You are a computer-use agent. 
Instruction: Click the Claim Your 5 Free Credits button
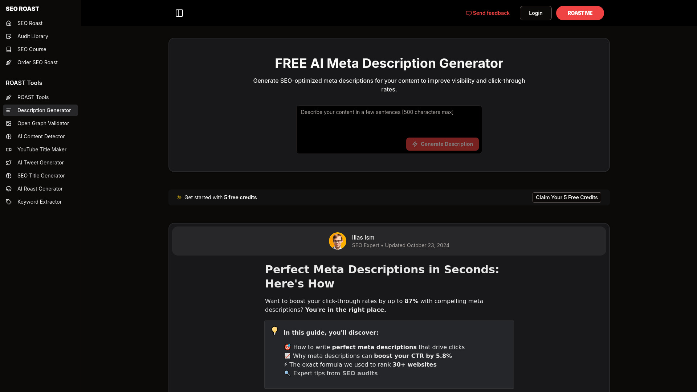click(x=566, y=197)
